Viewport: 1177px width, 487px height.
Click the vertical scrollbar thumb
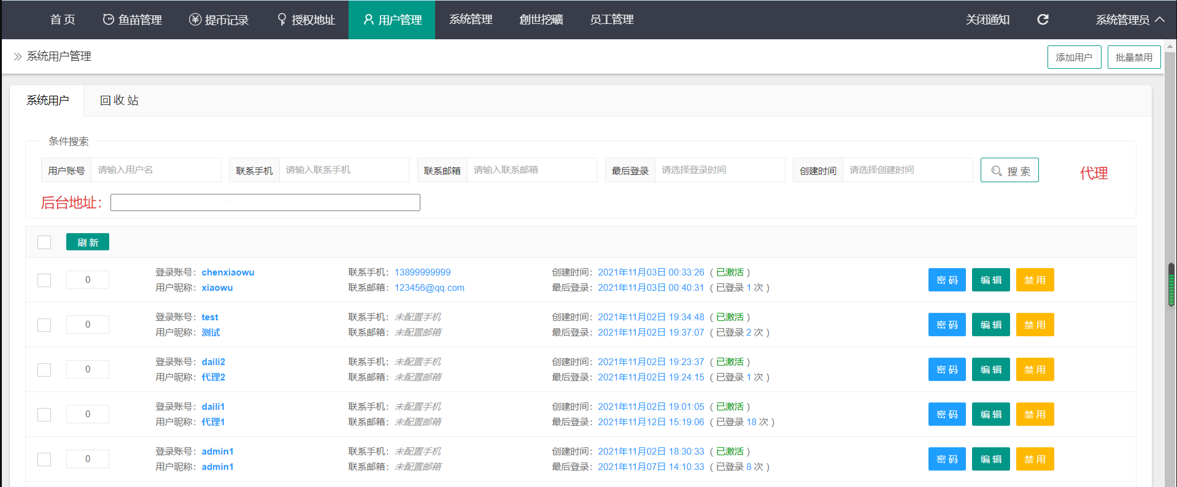click(1171, 285)
